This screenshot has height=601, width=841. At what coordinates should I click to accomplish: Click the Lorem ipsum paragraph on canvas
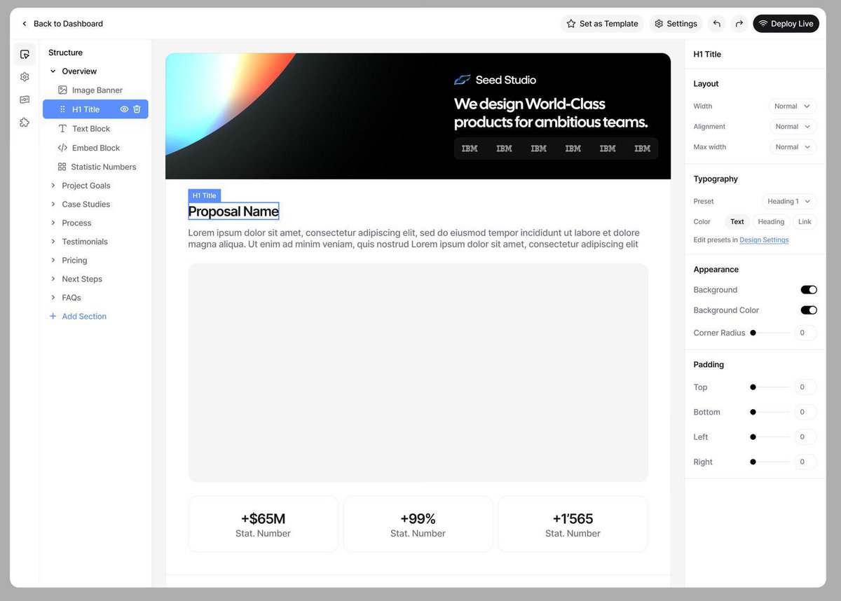tap(414, 238)
